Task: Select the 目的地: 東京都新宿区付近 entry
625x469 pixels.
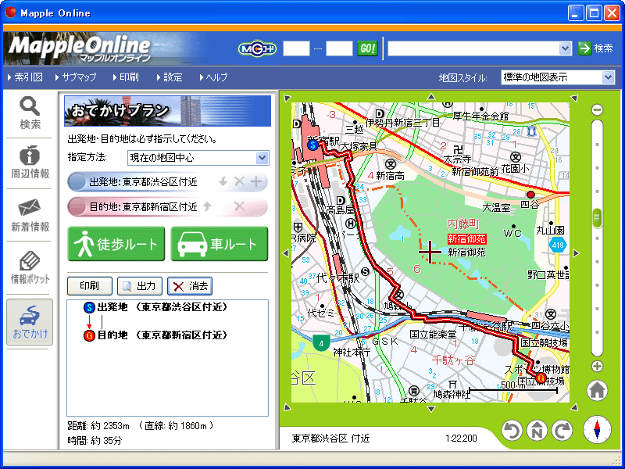Action: [167, 207]
